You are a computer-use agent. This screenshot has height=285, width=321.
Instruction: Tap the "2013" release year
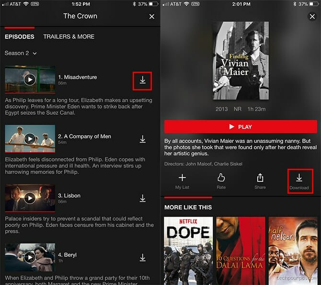coord(221,109)
